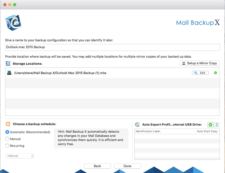Click Setup a Mirror Copy button
Screen dimensions: 225x173
pyautogui.click(x=200, y=63)
